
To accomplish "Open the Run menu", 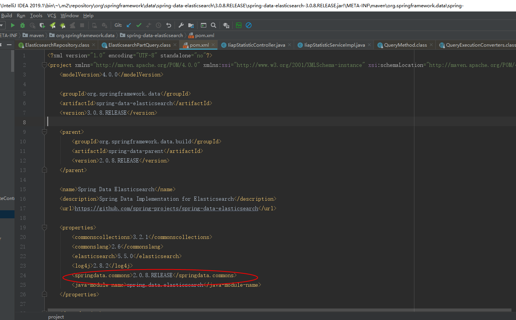I will pos(21,16).
